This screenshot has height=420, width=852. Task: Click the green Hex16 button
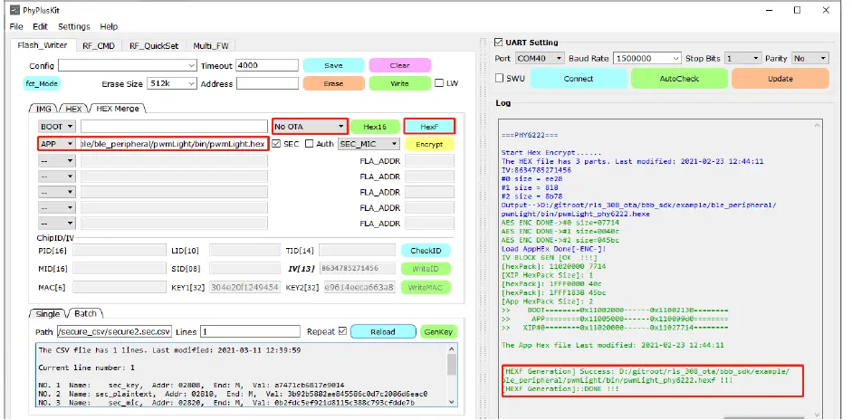pos(375,127)
